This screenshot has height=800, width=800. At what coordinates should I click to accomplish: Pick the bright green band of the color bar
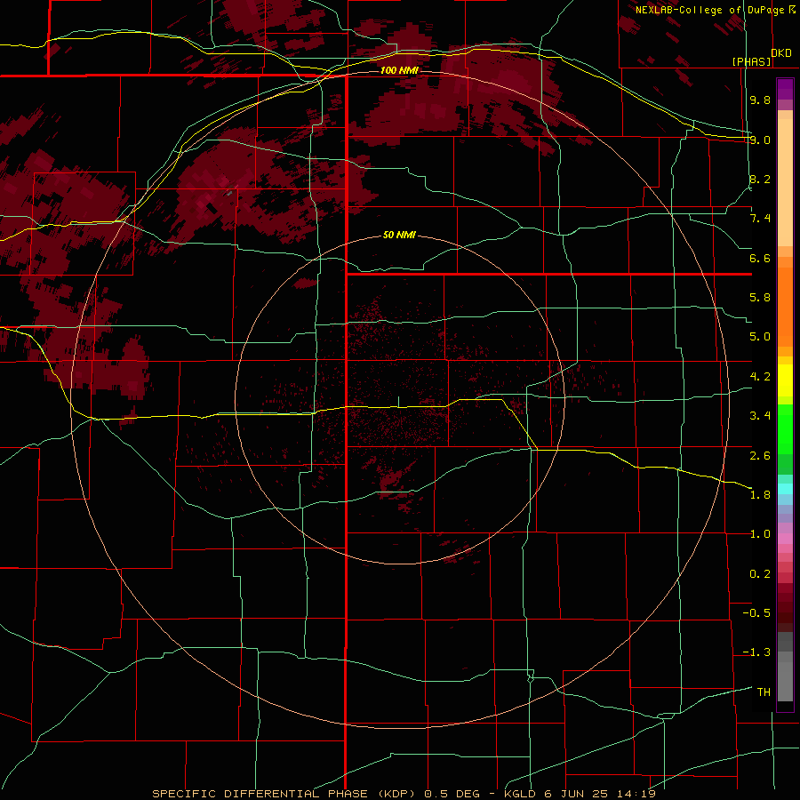[x=785, y=428]
